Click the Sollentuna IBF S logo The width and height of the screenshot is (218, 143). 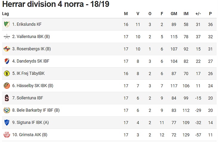[x=7, y=98]
